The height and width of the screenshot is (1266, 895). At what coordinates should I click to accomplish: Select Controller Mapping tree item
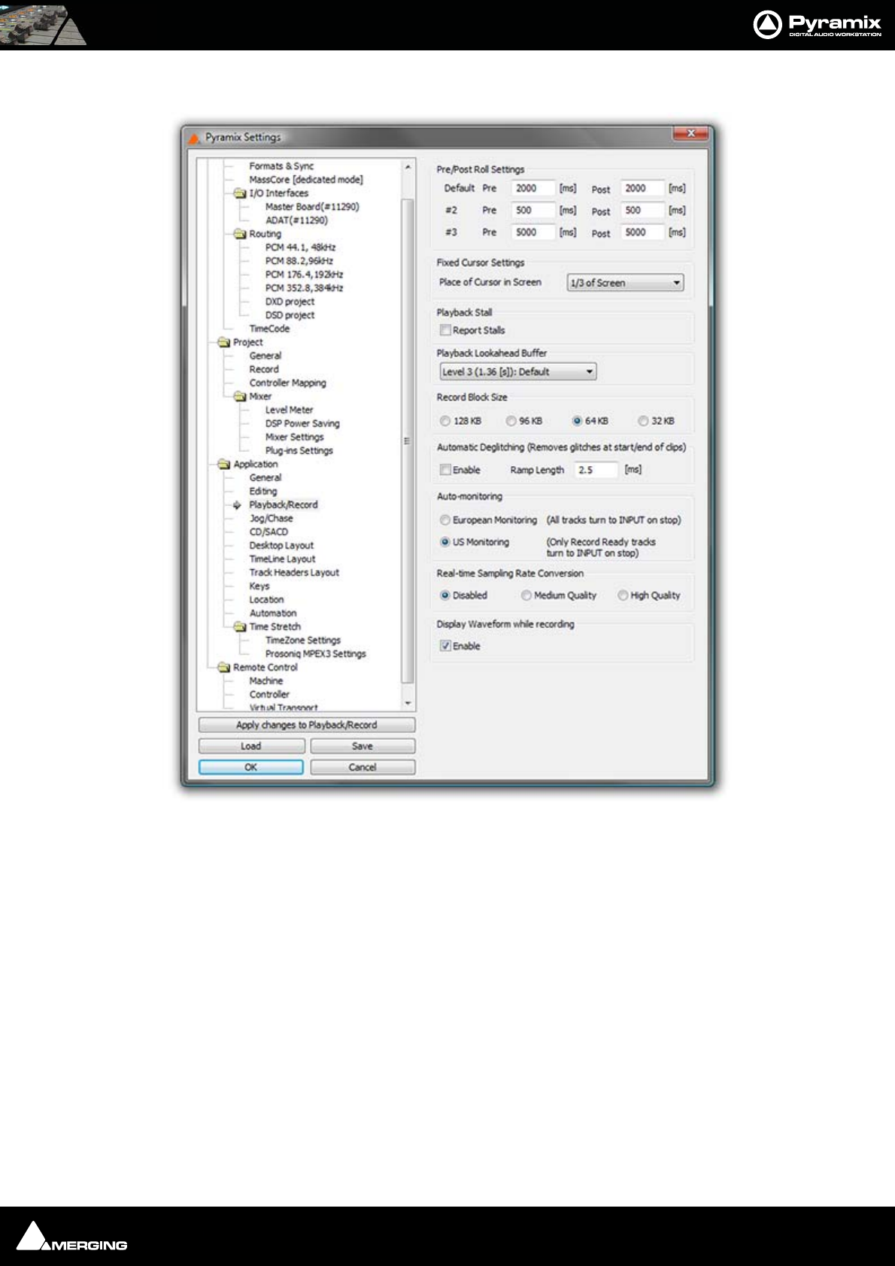288,383
